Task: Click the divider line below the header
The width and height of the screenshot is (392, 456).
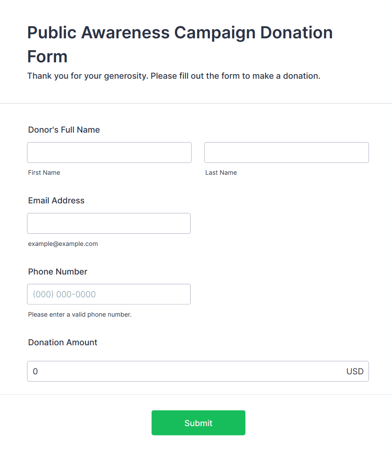Action: 196,103
